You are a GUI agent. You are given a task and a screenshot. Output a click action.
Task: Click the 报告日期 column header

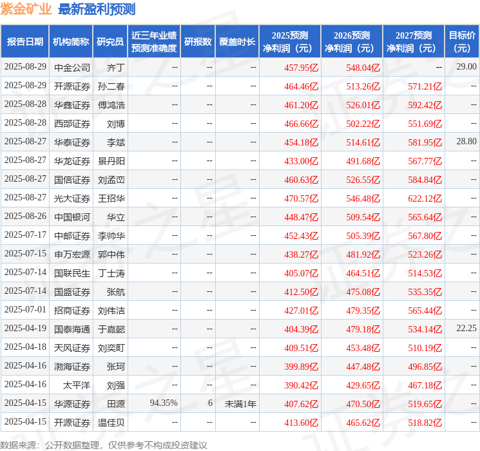pyautogui.click(x=24, y=42)
